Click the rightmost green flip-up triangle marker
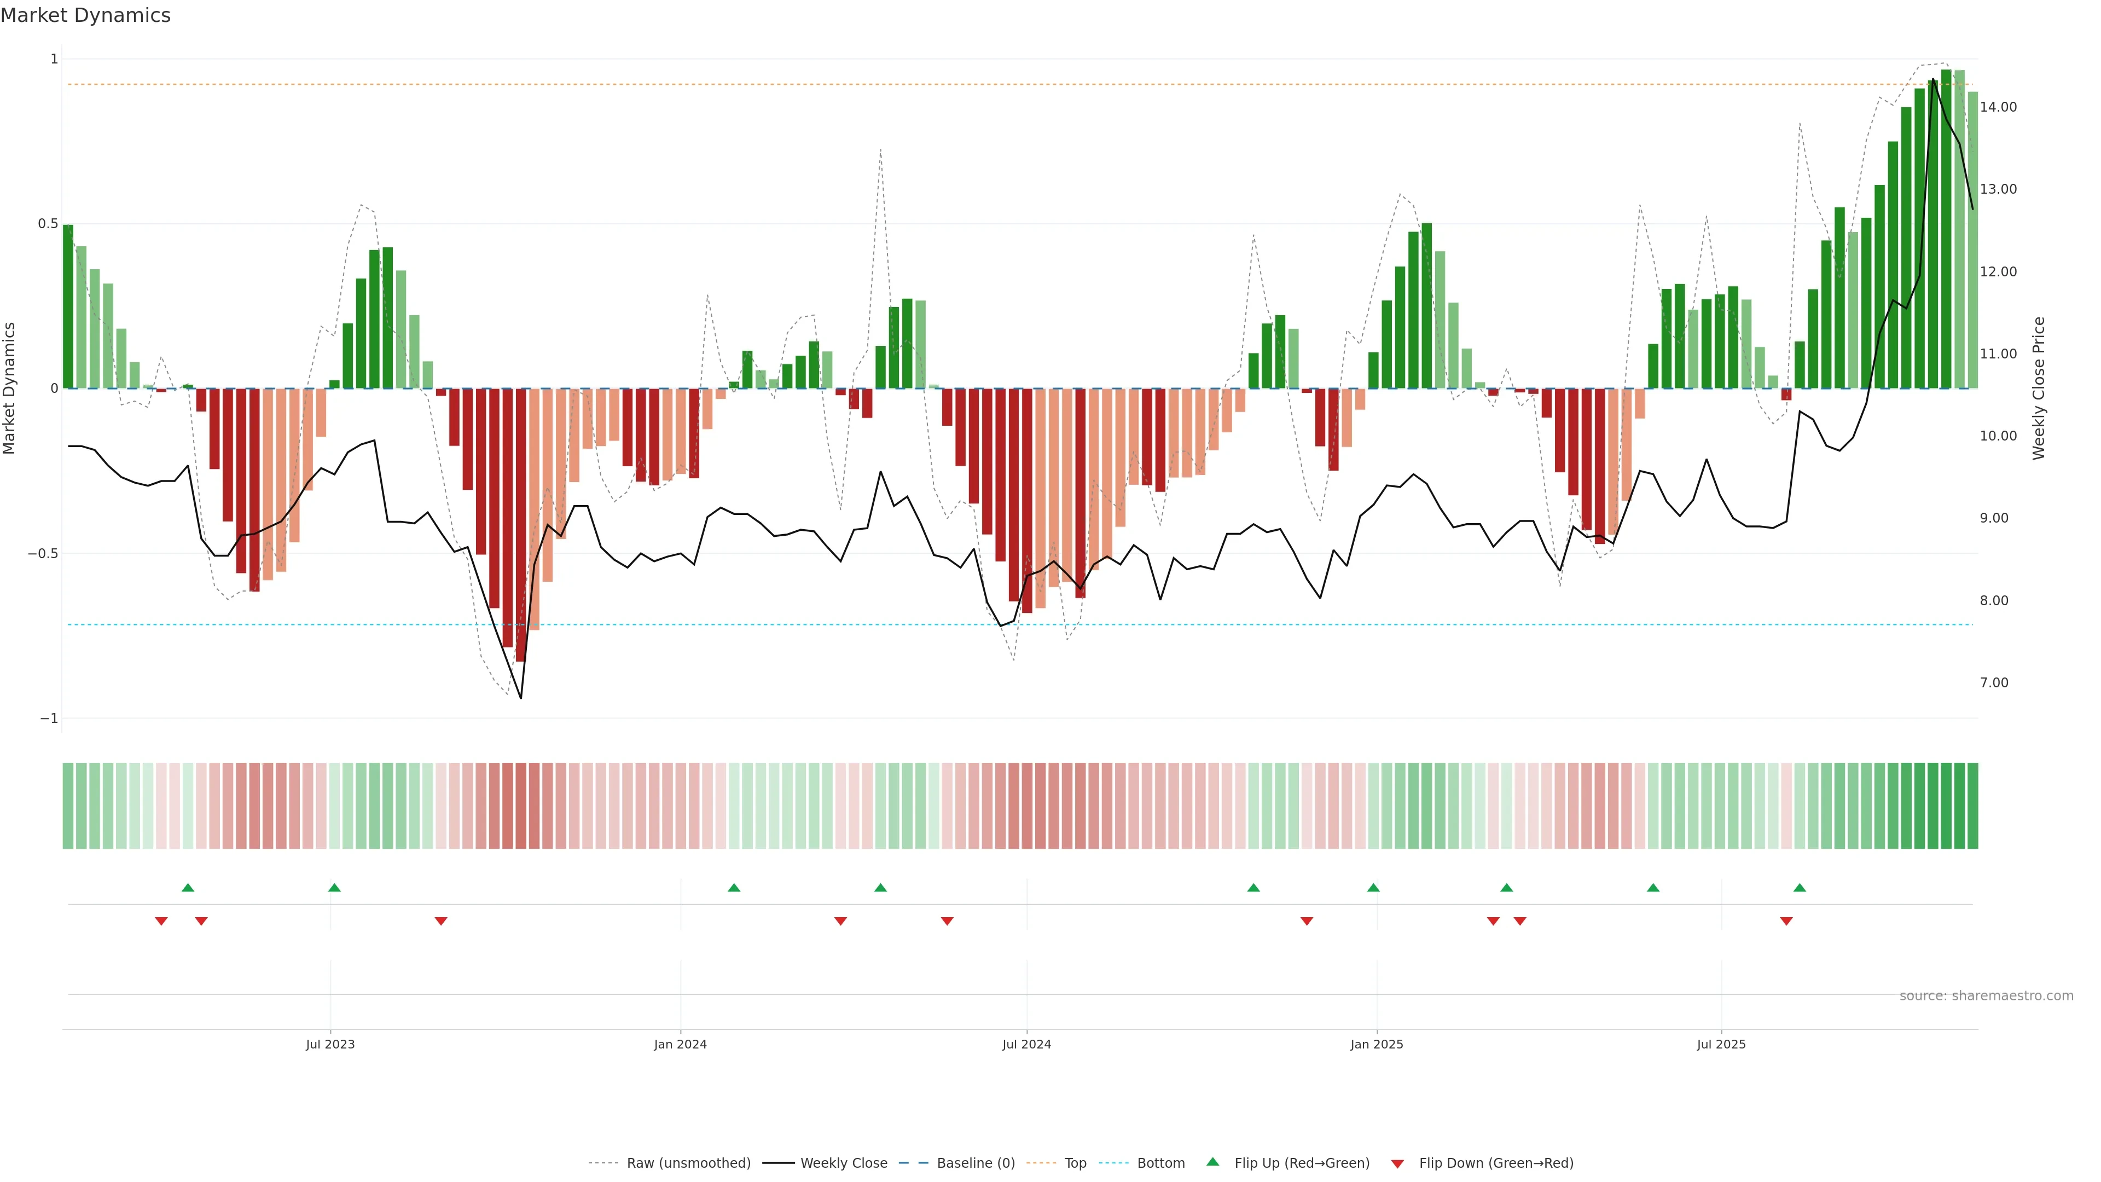 [1799, 888]
